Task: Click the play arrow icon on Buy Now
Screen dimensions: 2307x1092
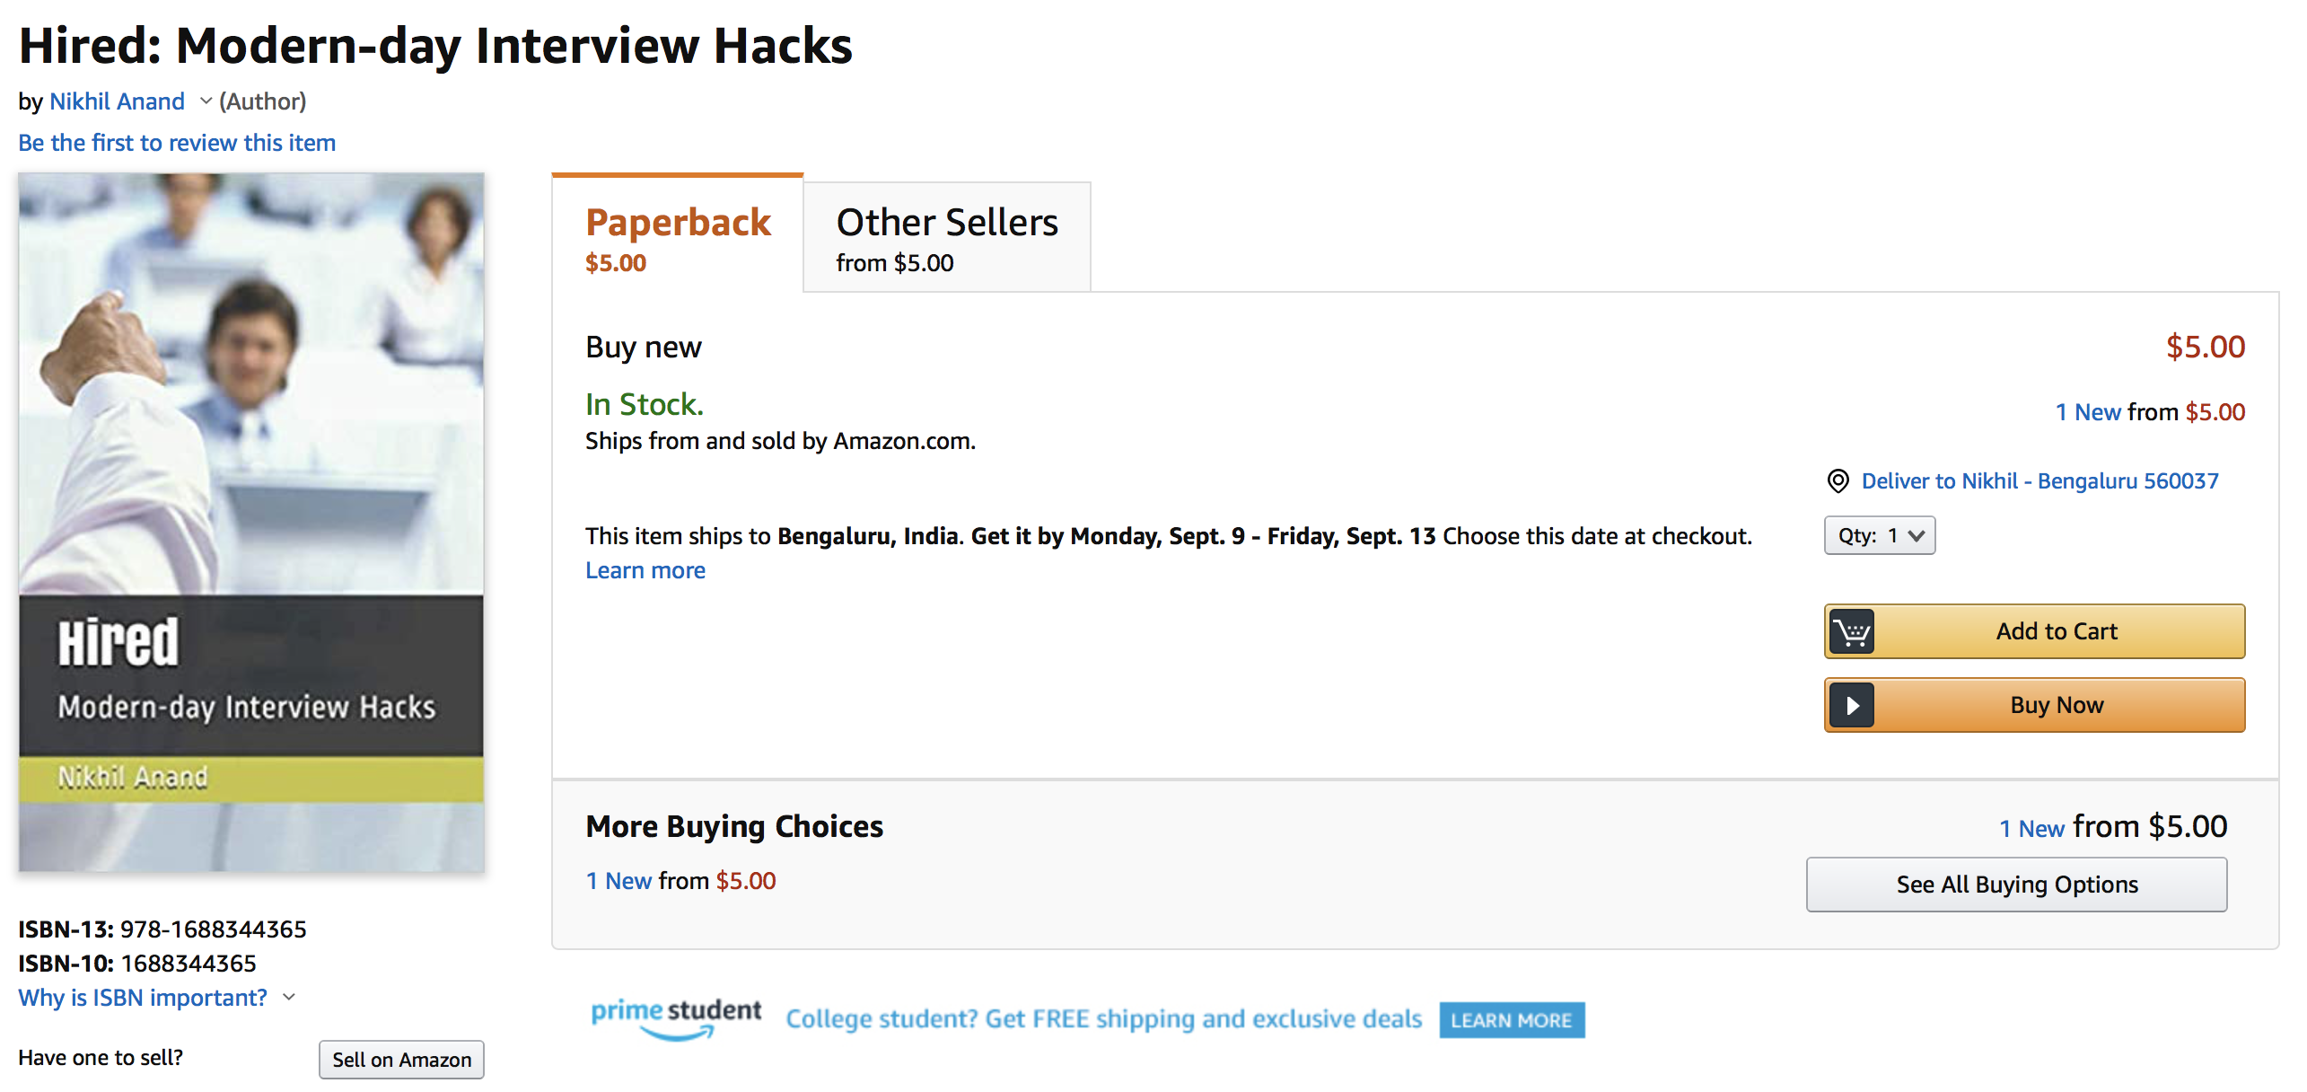Action: [1851, 706]
